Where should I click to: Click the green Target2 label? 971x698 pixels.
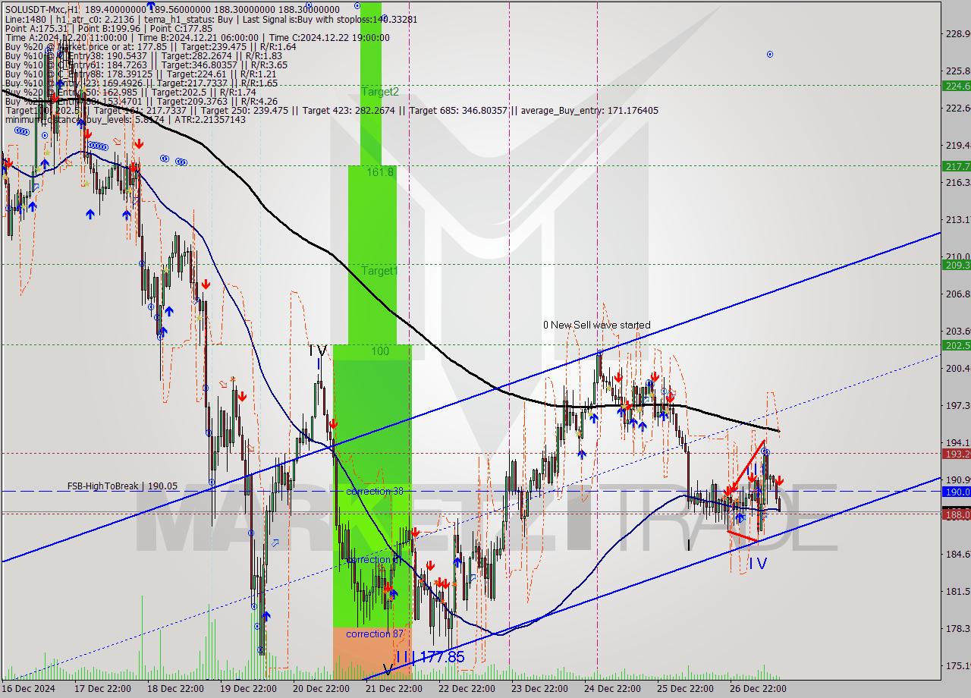379,92
